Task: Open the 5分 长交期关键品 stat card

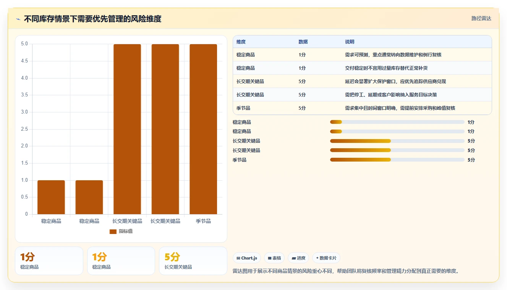Action: pyautogui.click(x=193, y=261)
